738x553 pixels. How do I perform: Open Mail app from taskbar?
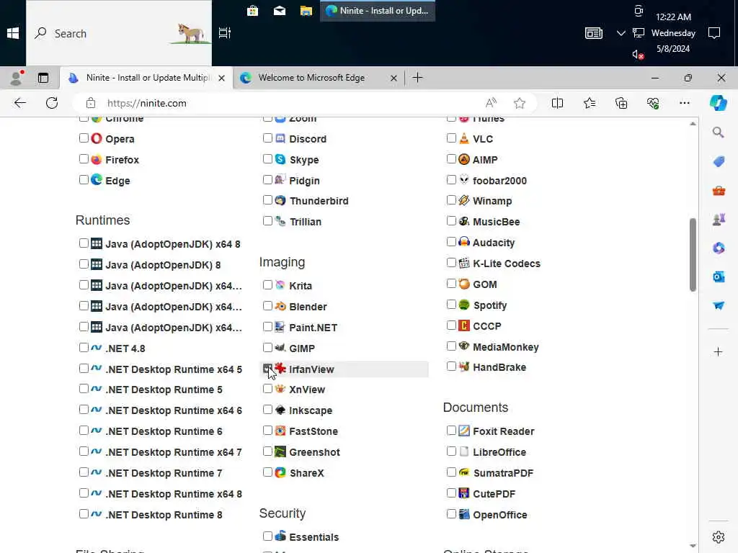click(280, 10)
